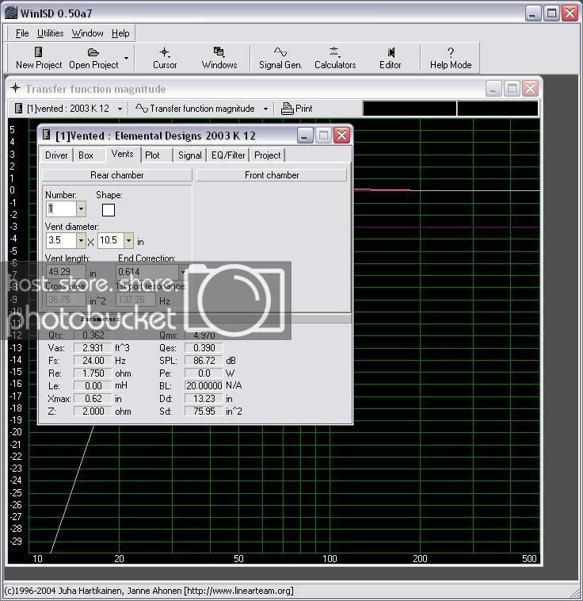The image size is (583, 601).
Task: Click the Sd value 75.95
Action: click(x=204, y=412)
